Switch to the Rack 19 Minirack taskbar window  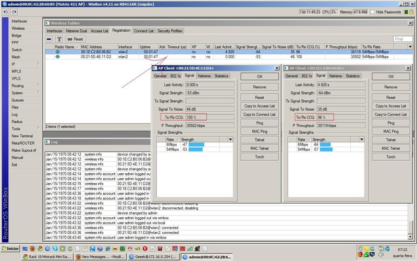[x=47, y=257]
